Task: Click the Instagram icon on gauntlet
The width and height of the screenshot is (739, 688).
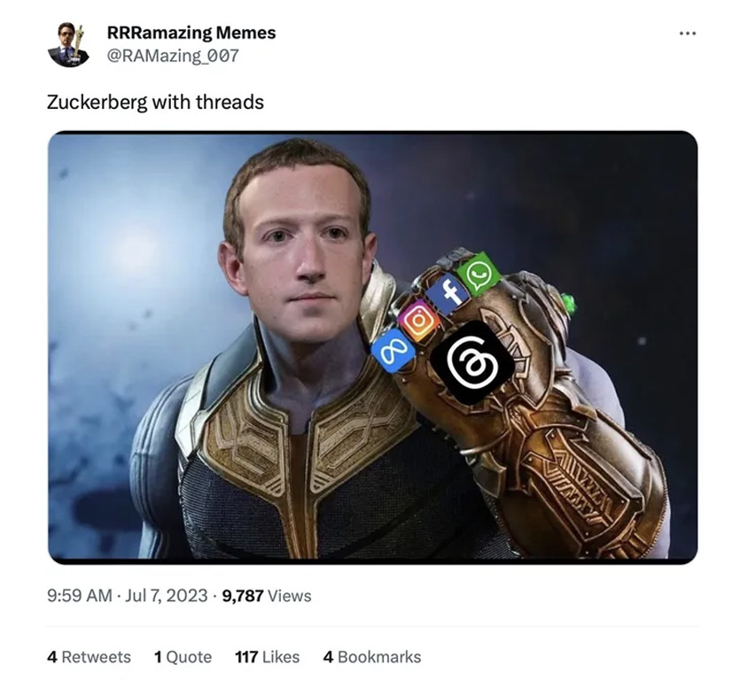Action: point(419,321)
